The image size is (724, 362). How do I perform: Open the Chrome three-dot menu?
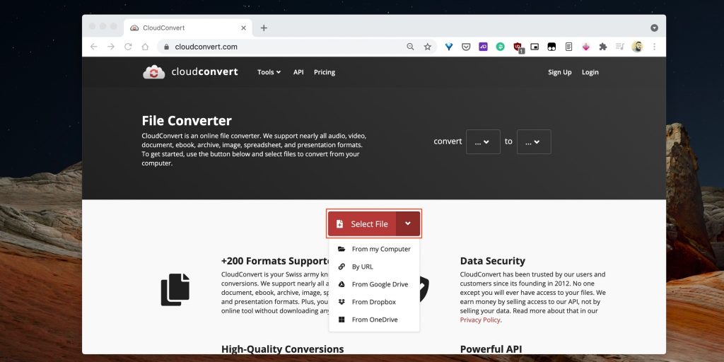point(654,47)
